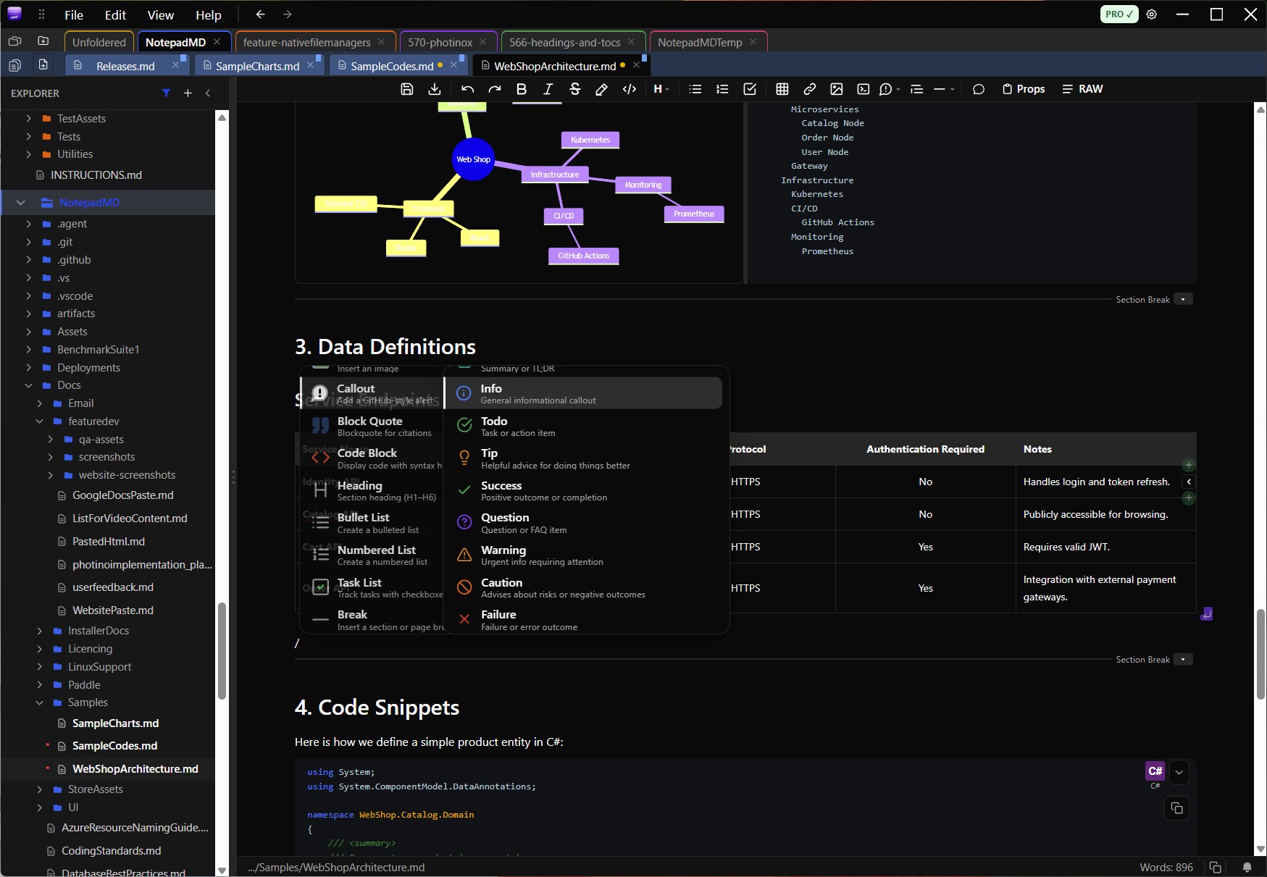Image resolution: width=1267 pixels, height=877 pixels.
Task: Insert a bullet list from toolbar
Action: click(695, 89)
